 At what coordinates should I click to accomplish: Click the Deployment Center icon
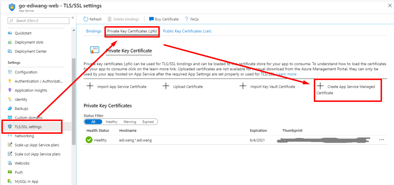coord(10,51)
